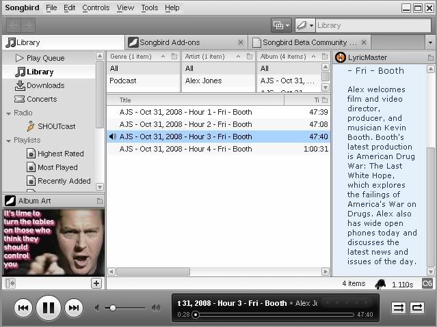Open the search engine chooser dropdown
The width and height of the screenshot is (437, 327).
(x=305, y=25)
